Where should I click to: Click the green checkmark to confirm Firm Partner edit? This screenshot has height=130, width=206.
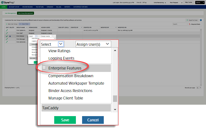pos(7,36)
